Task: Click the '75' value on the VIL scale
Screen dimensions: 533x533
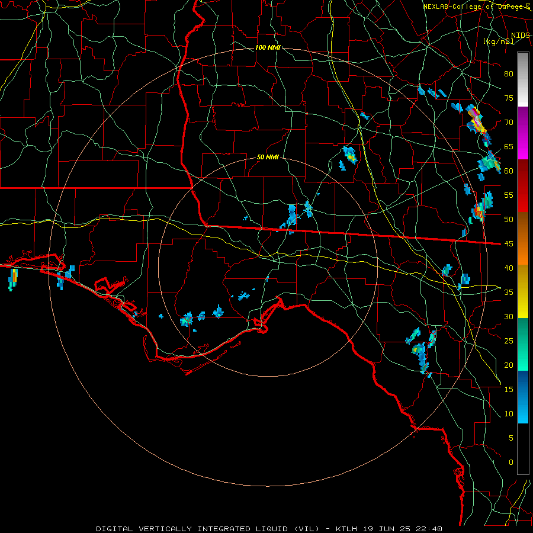Action: point(509,98)
